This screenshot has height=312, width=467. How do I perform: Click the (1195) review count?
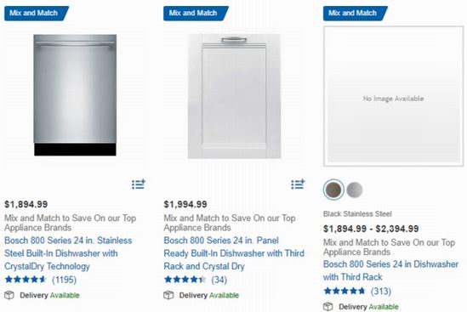[65, 280]
